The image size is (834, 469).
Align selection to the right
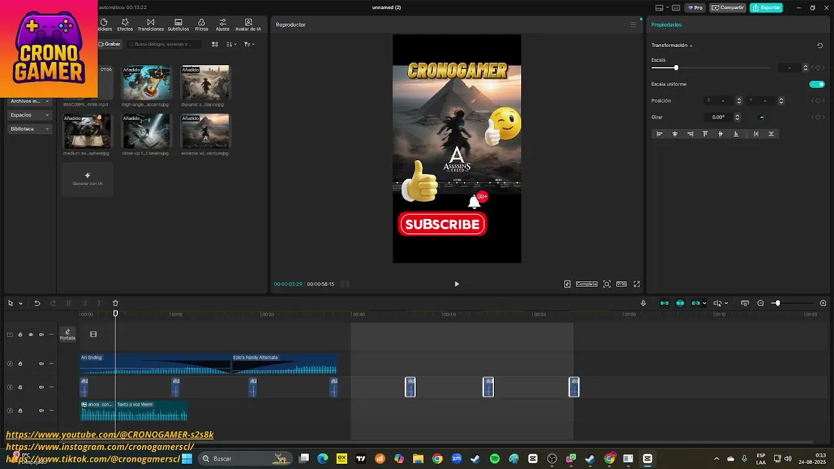point(690,134)
